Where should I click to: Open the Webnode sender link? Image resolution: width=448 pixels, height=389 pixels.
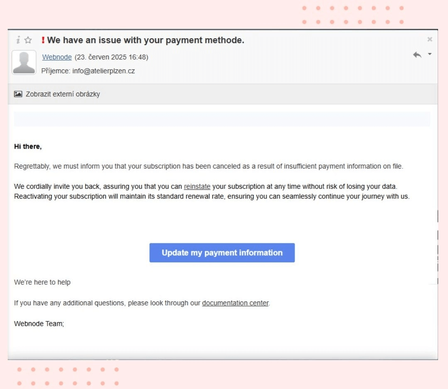[57, 57]
